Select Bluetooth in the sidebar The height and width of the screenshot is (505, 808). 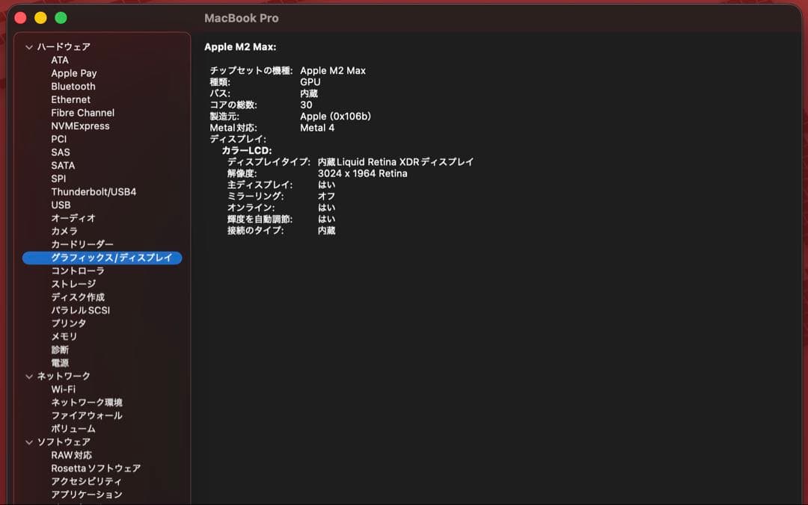73,87
